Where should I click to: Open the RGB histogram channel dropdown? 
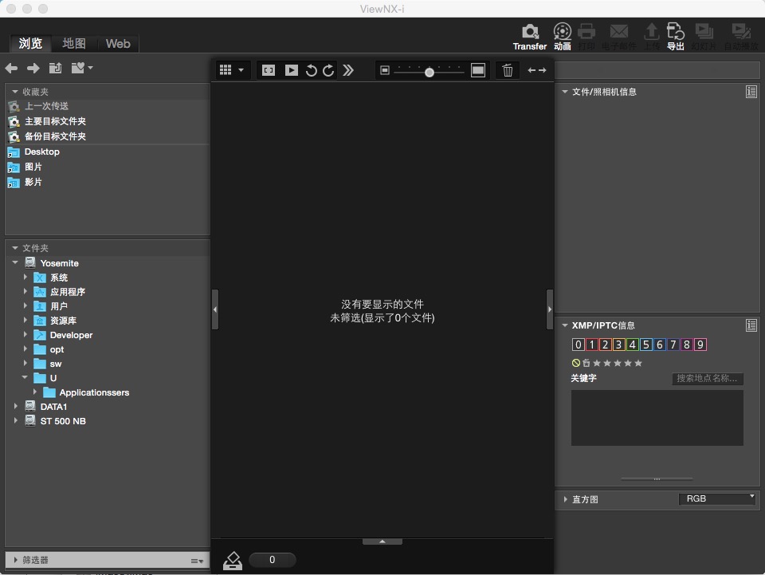[x=716, y=498]
